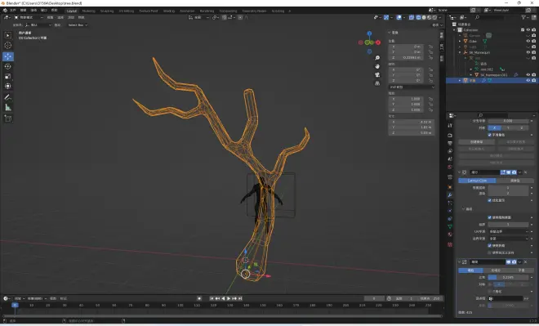The width and height of the screenshot is (539, 326).
Task: Toggle the first checkbox in subdivision advanced section
Action: point(490,217)
